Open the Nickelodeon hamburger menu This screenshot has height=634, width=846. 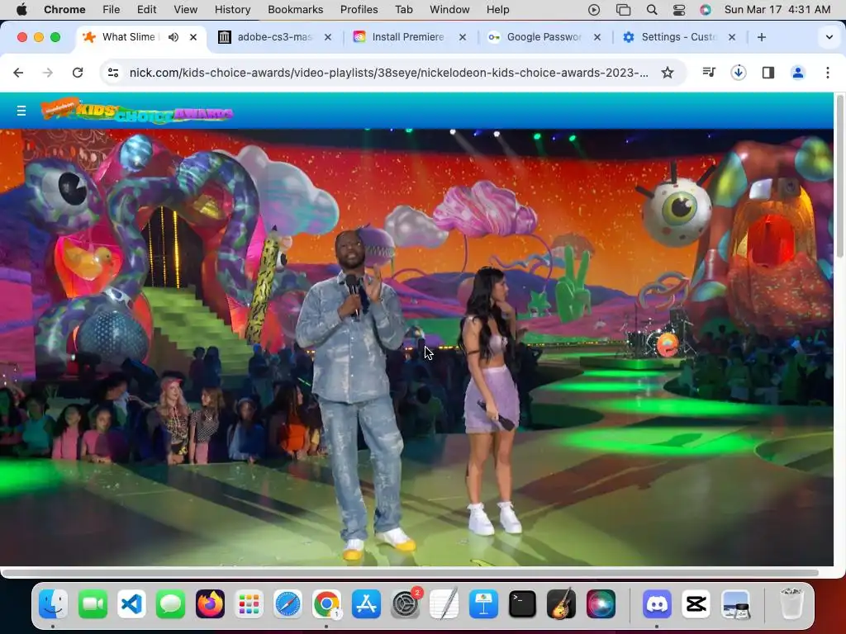coord(21,111)
